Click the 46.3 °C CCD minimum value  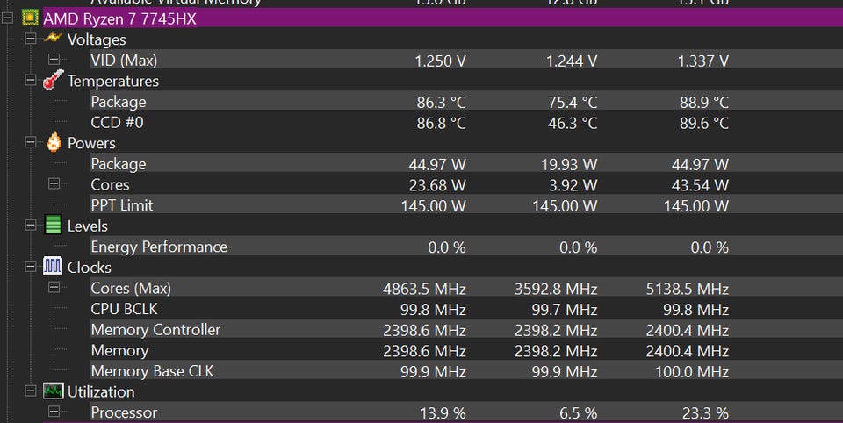(573, 123)
